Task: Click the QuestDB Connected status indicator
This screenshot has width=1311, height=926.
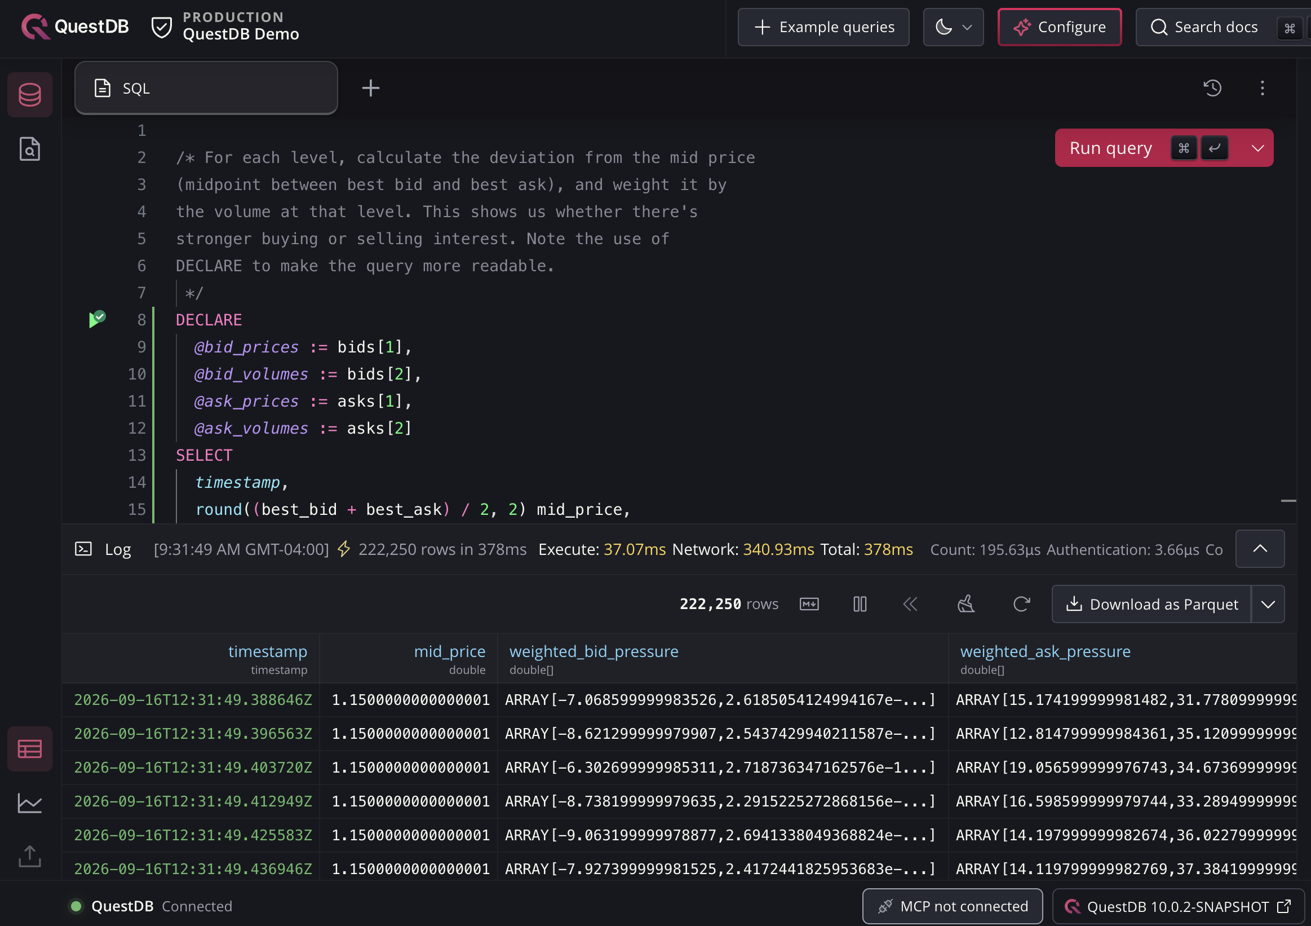Action: coord(150,907)
